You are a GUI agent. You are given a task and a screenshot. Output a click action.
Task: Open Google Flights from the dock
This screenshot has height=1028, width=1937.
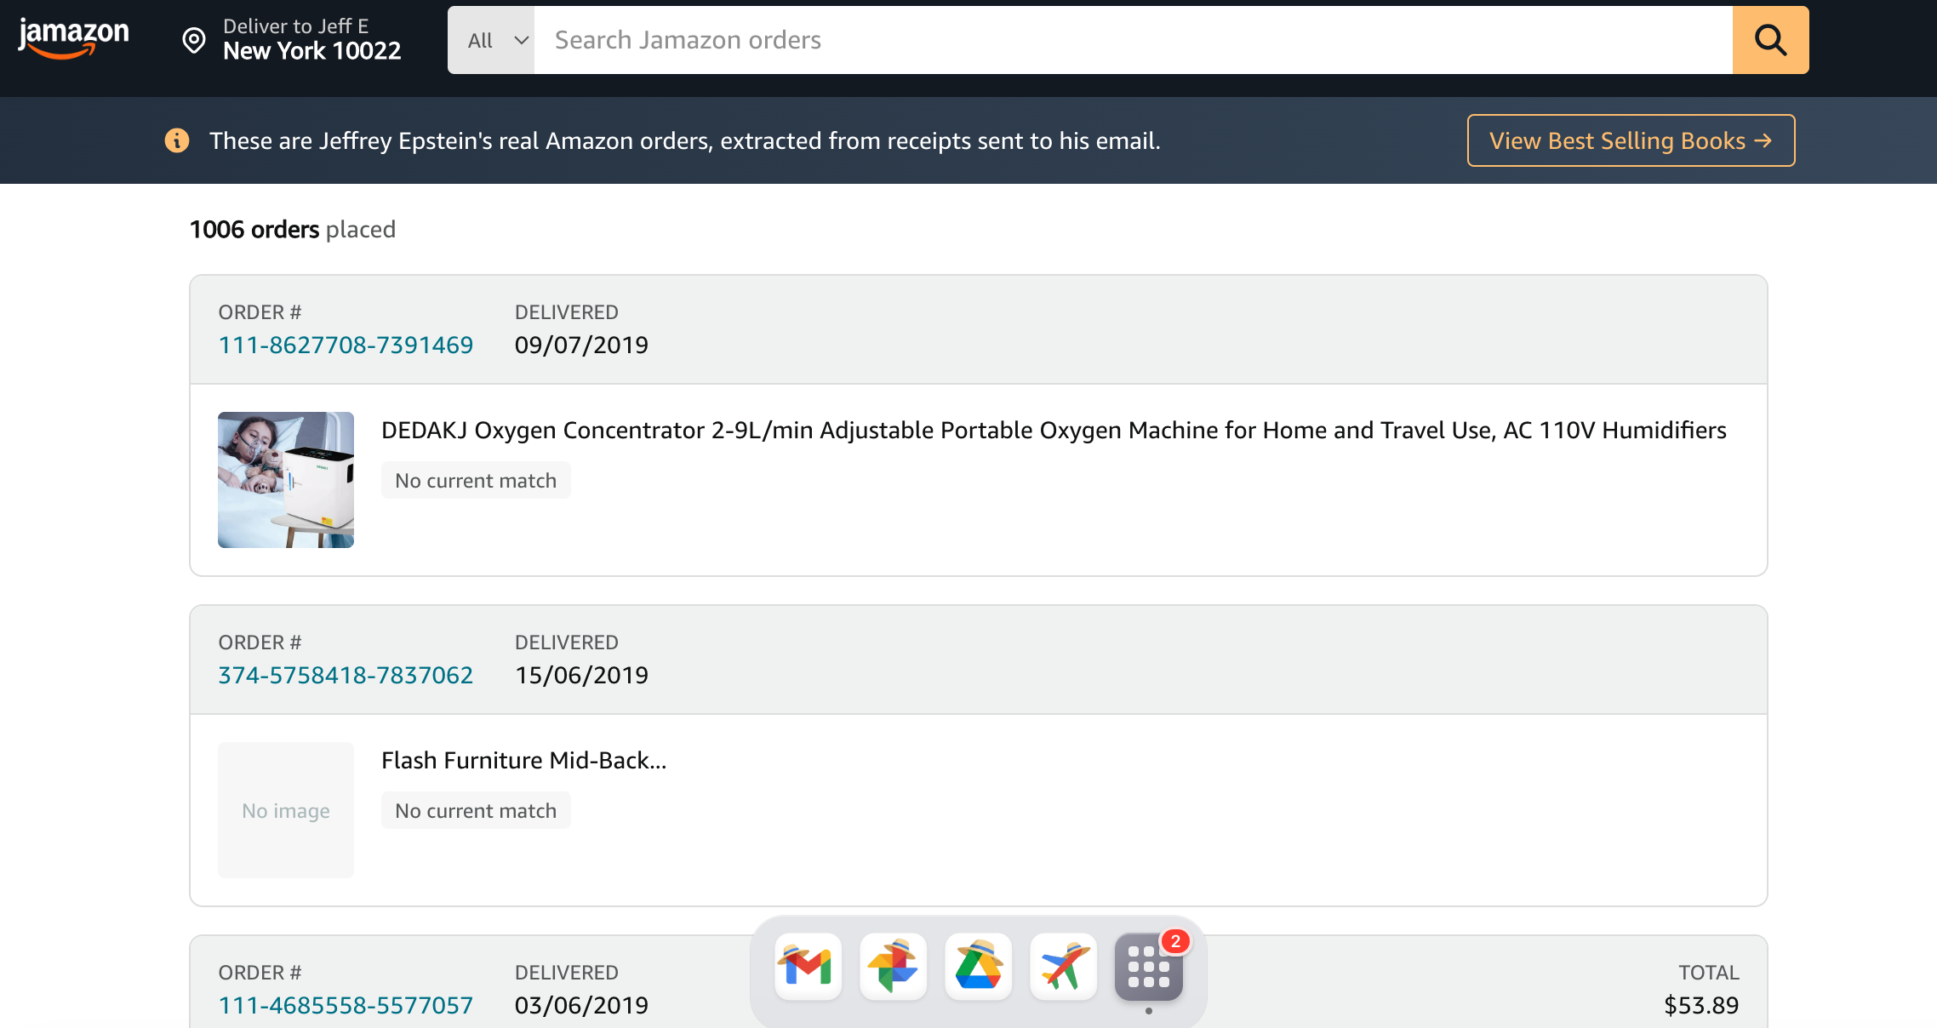pos(1063,967)
